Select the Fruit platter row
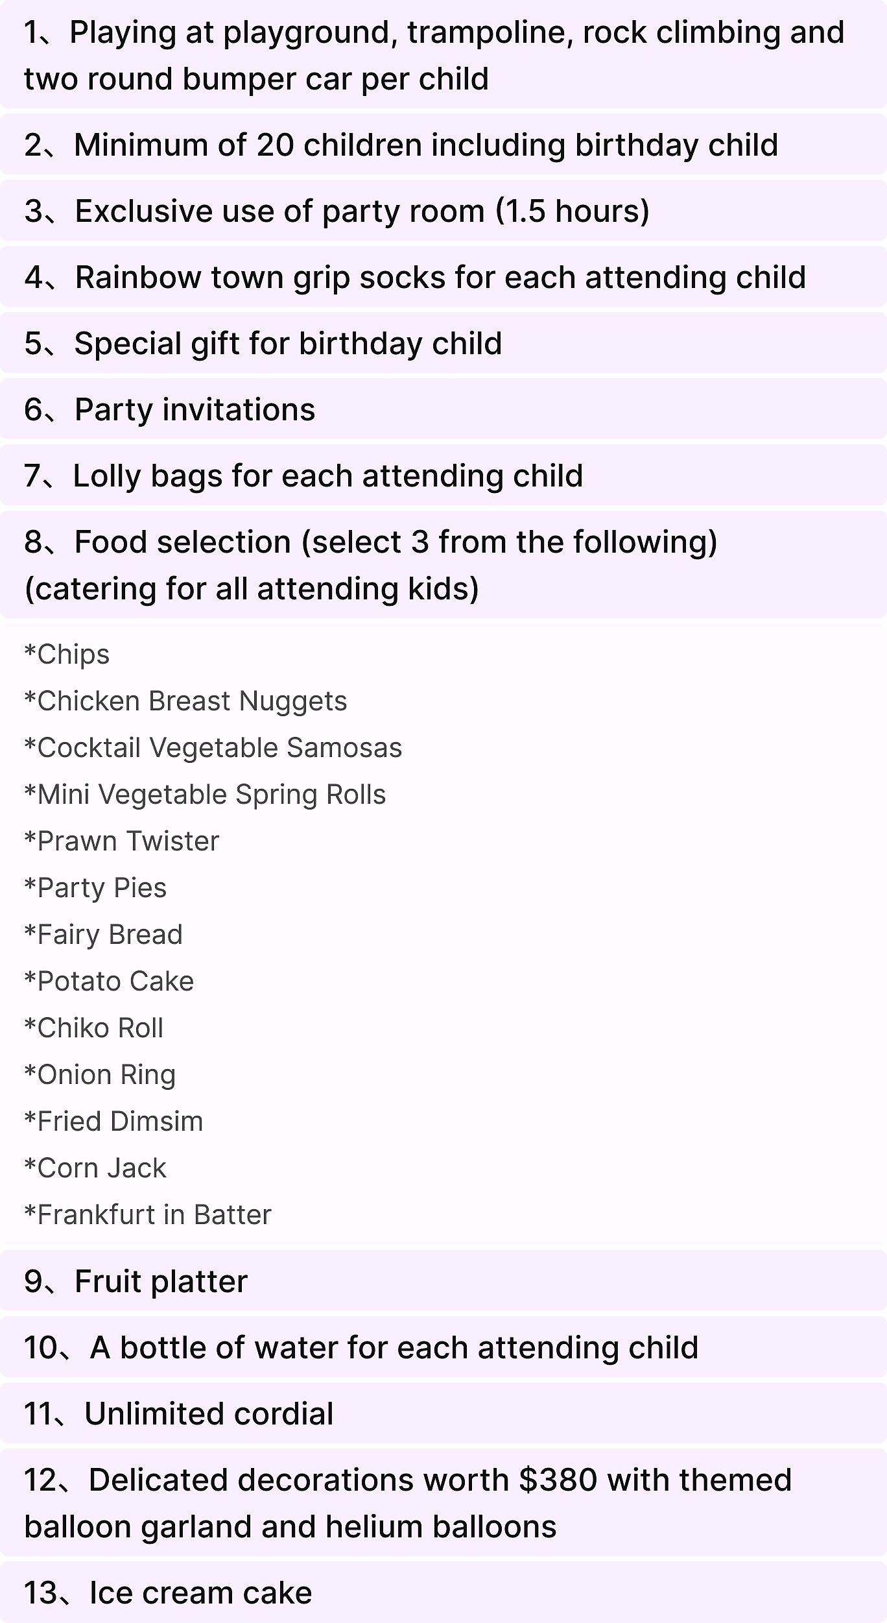This screenshot has width=887, height=1623. (443, 1281)
